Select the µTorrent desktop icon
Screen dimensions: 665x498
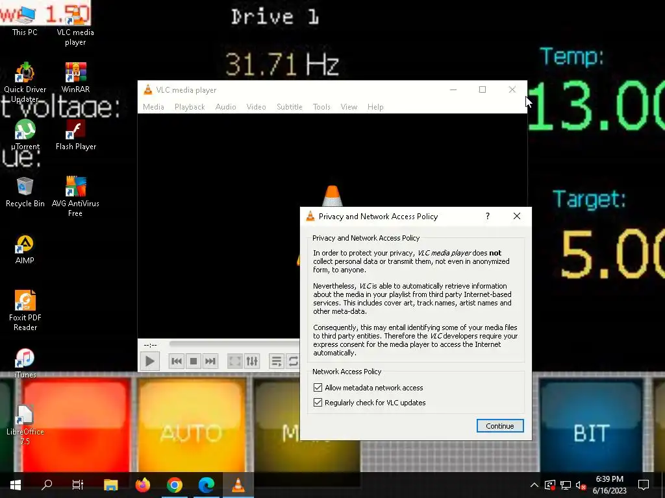point(25,136)
